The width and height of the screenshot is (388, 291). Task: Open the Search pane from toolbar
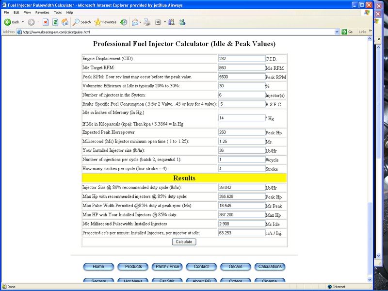(82, 22)
